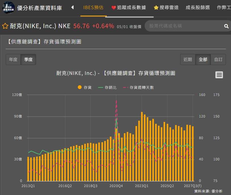Click the magnifier search icon
This screenshot has width=231, height=195.
[x=226, y=26]
